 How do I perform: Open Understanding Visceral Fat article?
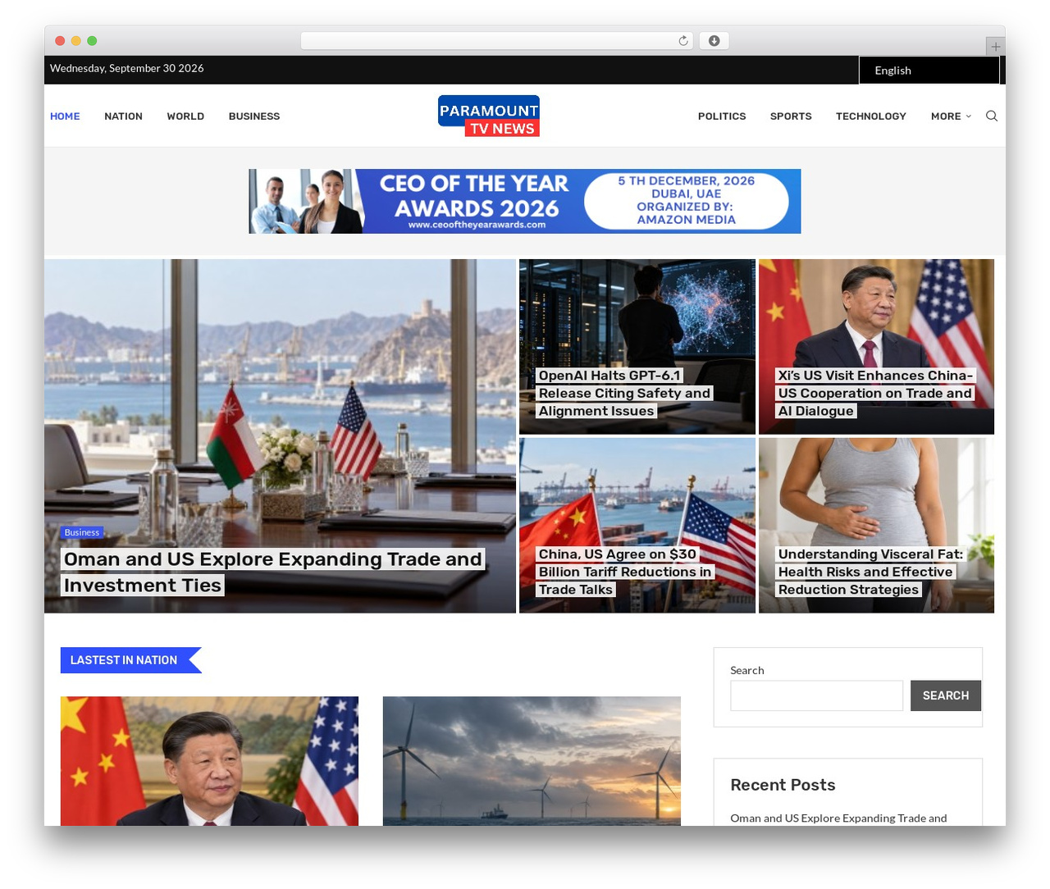coord(870,572)
